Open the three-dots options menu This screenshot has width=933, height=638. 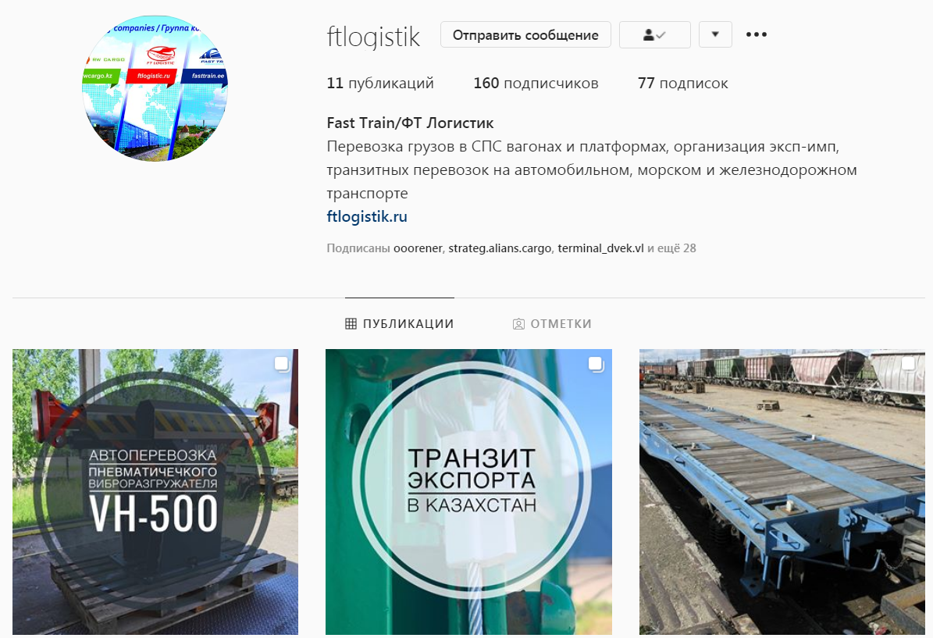point(757,34)
